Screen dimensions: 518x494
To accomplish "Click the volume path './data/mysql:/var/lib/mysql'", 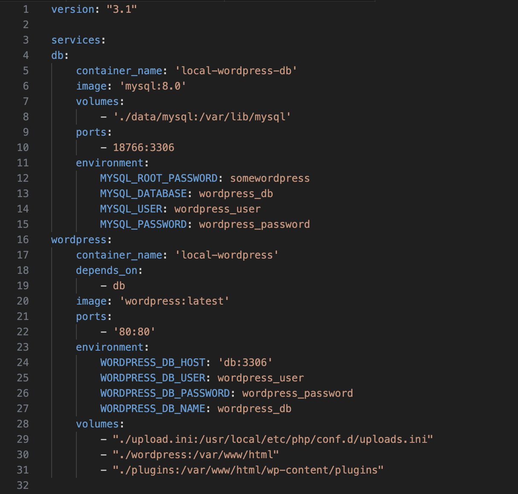I will [x=202, y=117].
